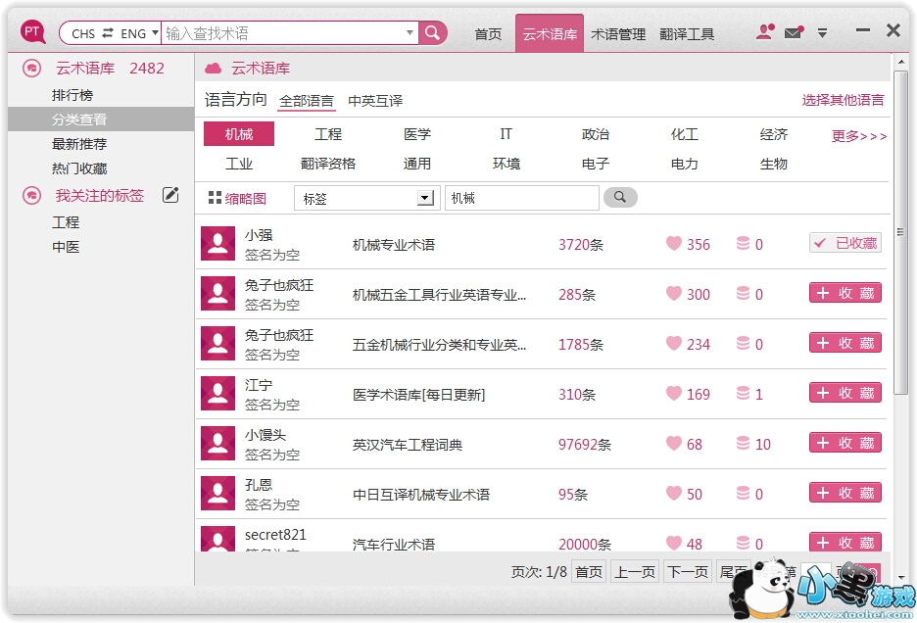917x623 pixels.
Task: Select the 中英互译 language direction
Action: point(375,101)
